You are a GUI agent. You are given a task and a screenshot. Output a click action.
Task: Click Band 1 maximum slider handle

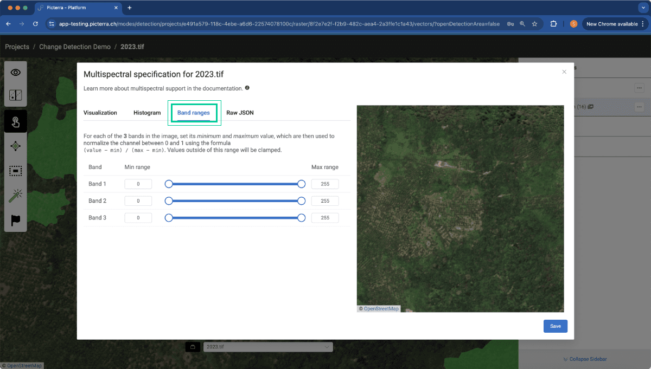coord(302,184)
